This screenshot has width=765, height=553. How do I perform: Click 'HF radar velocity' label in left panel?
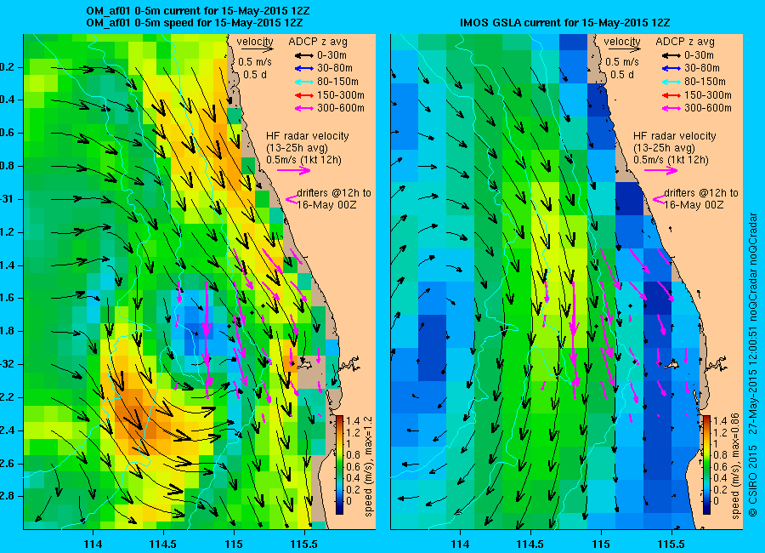click(x=308, y=136)
